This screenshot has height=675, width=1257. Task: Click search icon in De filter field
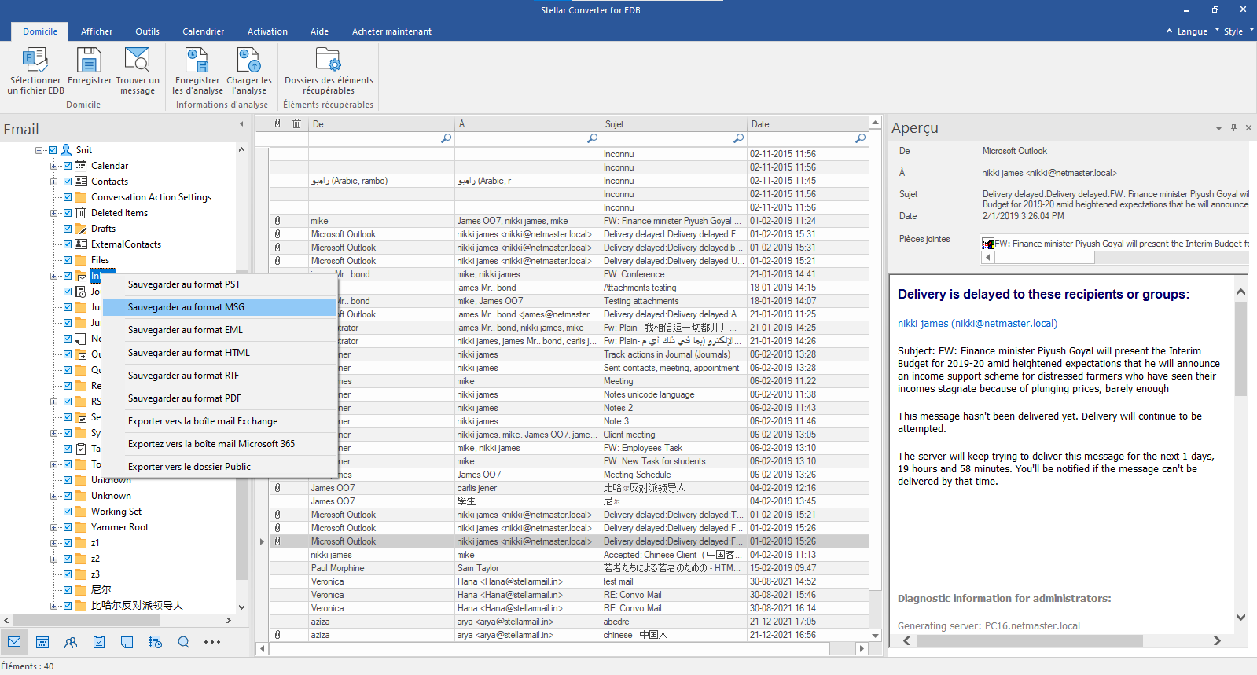(x=446, y=138)
